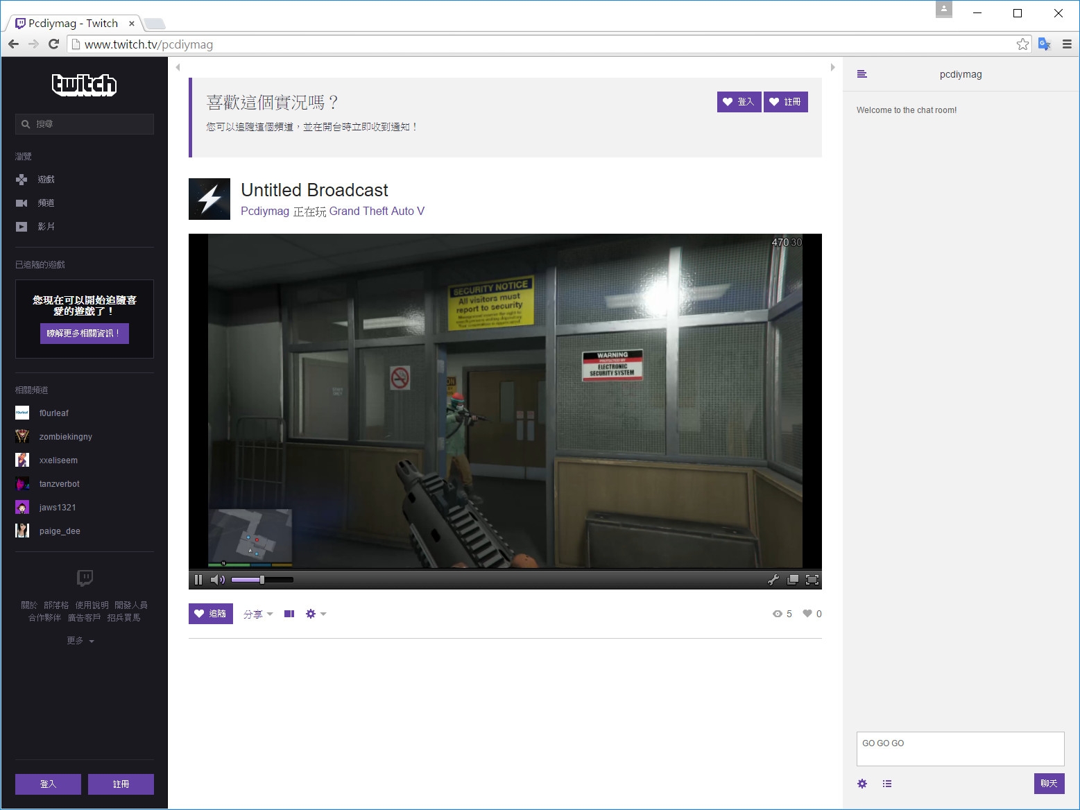Image resolution: width=1080 pixels, height=810 pixels.
Task: Click the 註冊 button at sidebar bottom
Action: (121, 784)
